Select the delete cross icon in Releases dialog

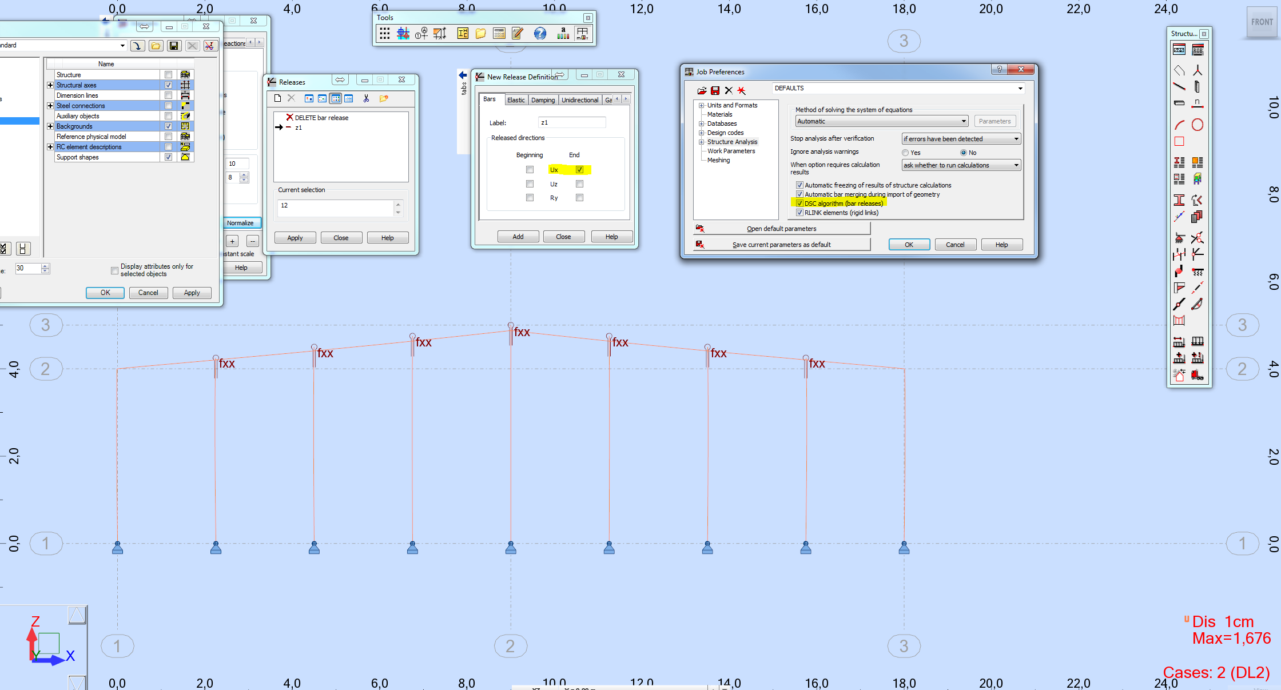pyautogui.click(x=292, y=99)
